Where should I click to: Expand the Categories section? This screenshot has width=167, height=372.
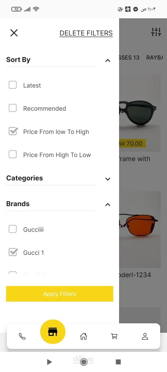click(x=108, y=179)
